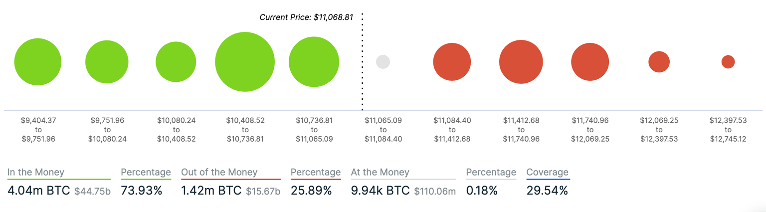Click the smallest red bubble above $12,397.53
Image resolution: width=766 pixels, height=212 pixels.
(x=728, y=62)
